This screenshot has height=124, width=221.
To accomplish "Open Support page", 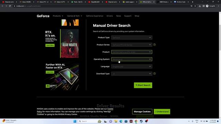I will point(128,16).
